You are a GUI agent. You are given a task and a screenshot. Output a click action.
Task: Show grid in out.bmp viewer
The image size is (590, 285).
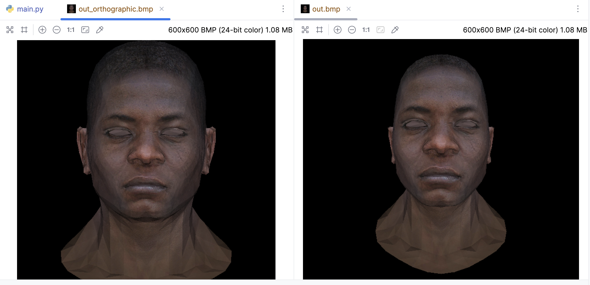tap(319, 30)
